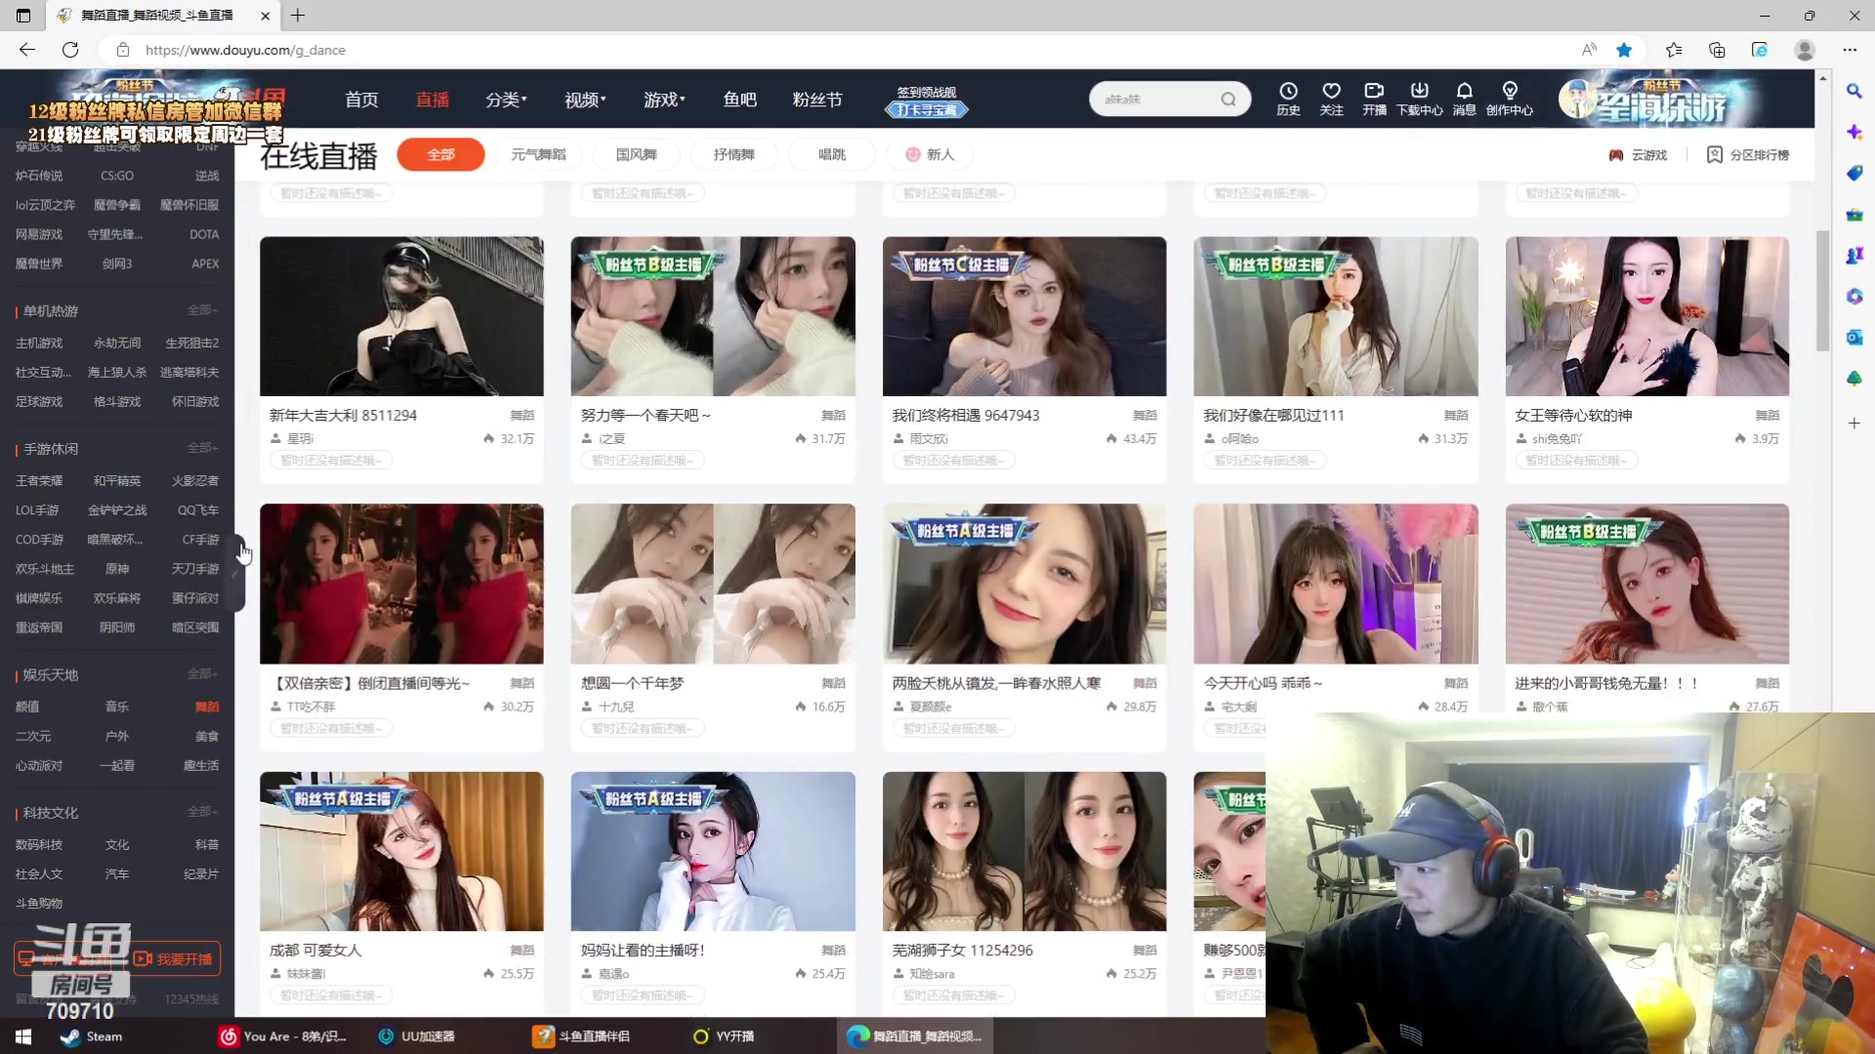Click the 我要开播 button in the sidebar
Image resolution: width=1875 pixels, height=1054 pixels.
click(174, 958)
